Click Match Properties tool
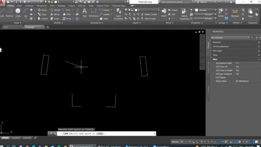261x147 pixels. coord(184,14)
